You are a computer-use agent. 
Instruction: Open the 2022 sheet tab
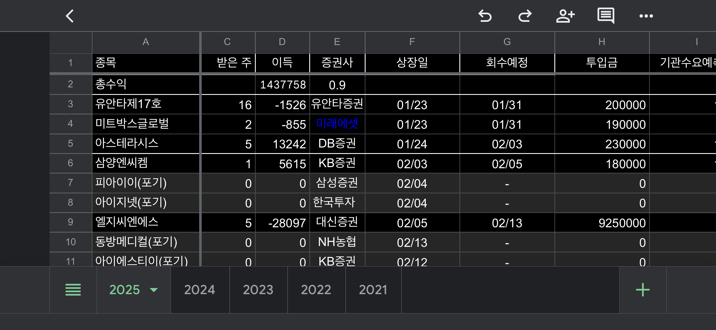tap(316, 290)
